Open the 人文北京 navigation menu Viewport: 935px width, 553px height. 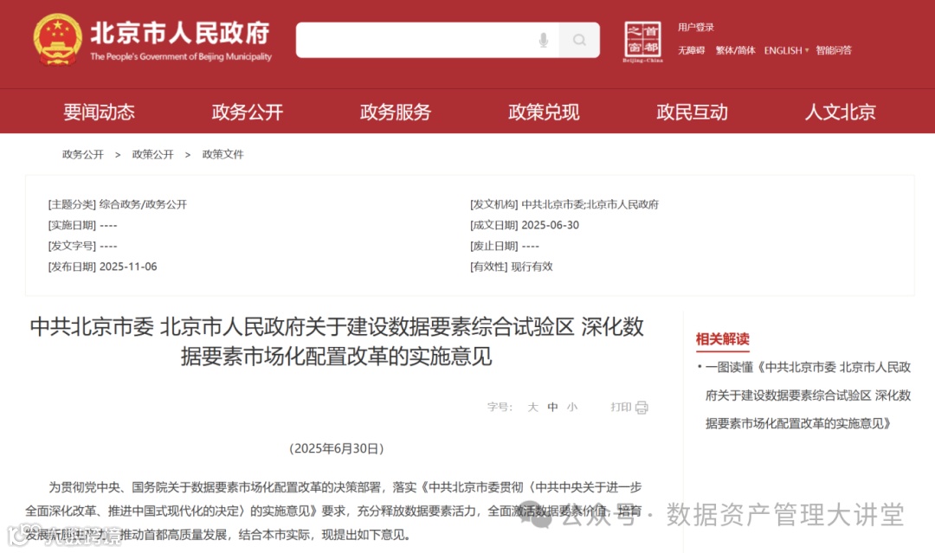click(840, 112)
